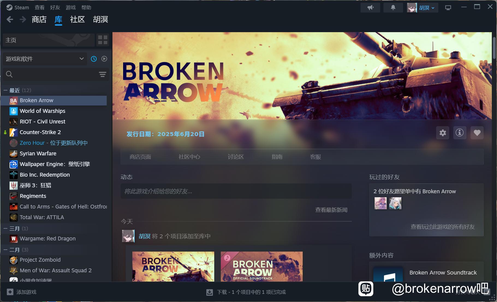
Task: Select Wallpaper Engine：壁纸引擎 entry
Action: coord(54,164)
